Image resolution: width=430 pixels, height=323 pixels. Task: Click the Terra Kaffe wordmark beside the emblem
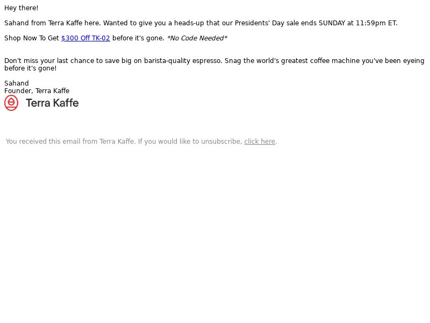click(52, 103)
